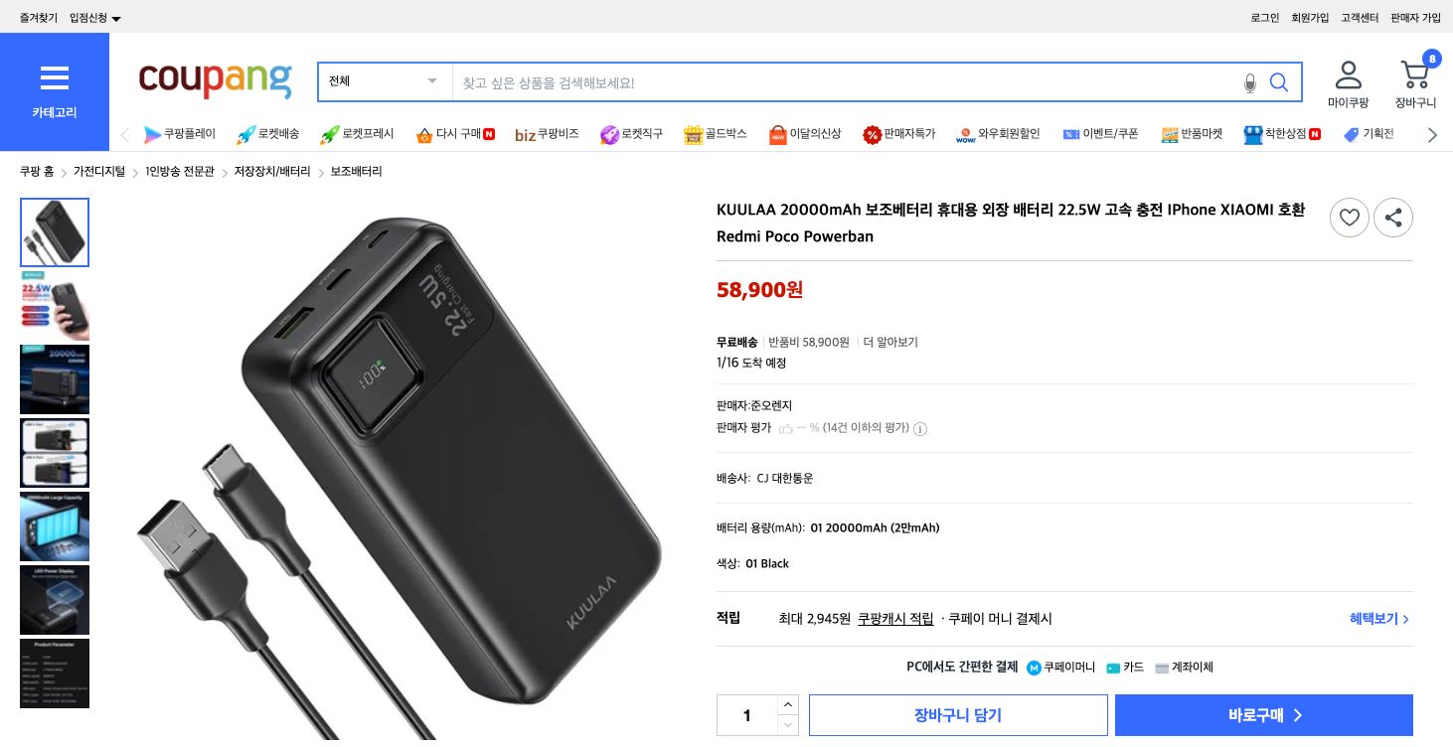Open the 저장장치/배터리 breadcrumb category
The image size is (1453, 747).
tap(272, 171)
